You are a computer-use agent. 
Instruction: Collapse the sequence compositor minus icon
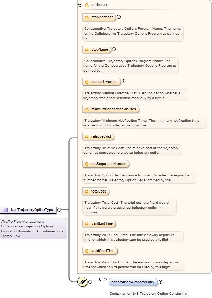click(90, 282)
